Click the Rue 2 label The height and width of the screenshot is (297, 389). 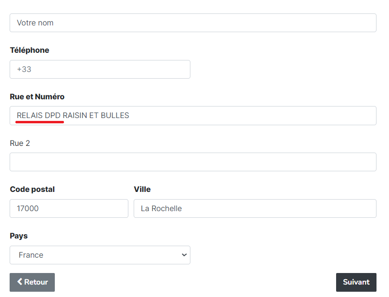pyautogui.click(x=20, y=143)
